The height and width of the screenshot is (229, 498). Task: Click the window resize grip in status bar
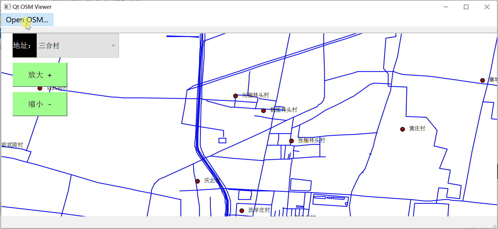tap(494, 226)
